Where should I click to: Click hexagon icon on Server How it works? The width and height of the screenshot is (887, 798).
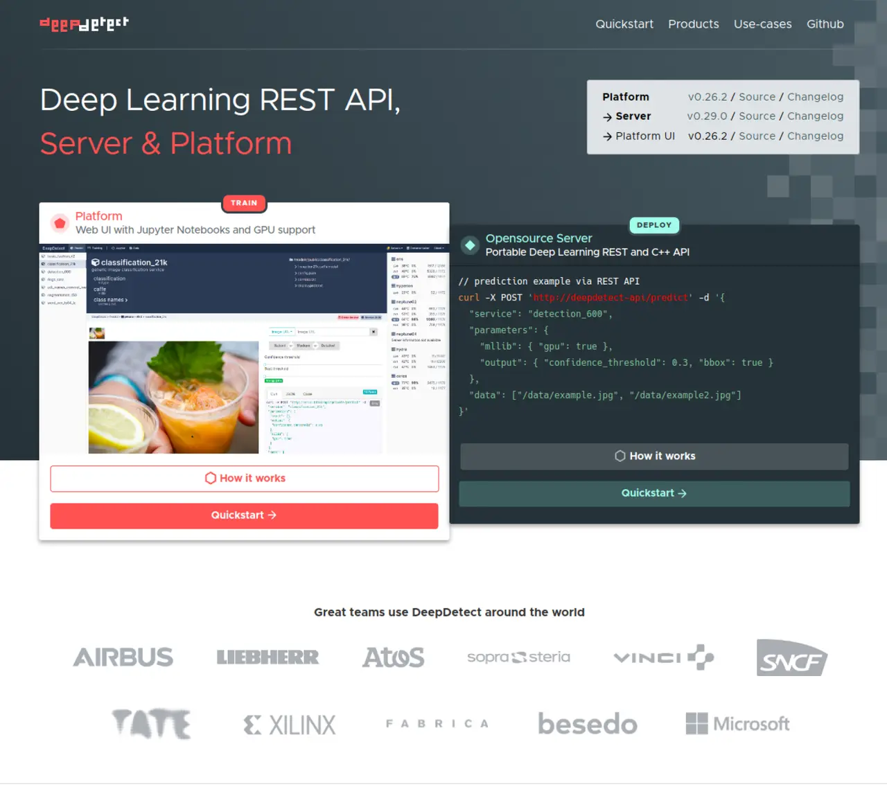(x=620, y=456)
